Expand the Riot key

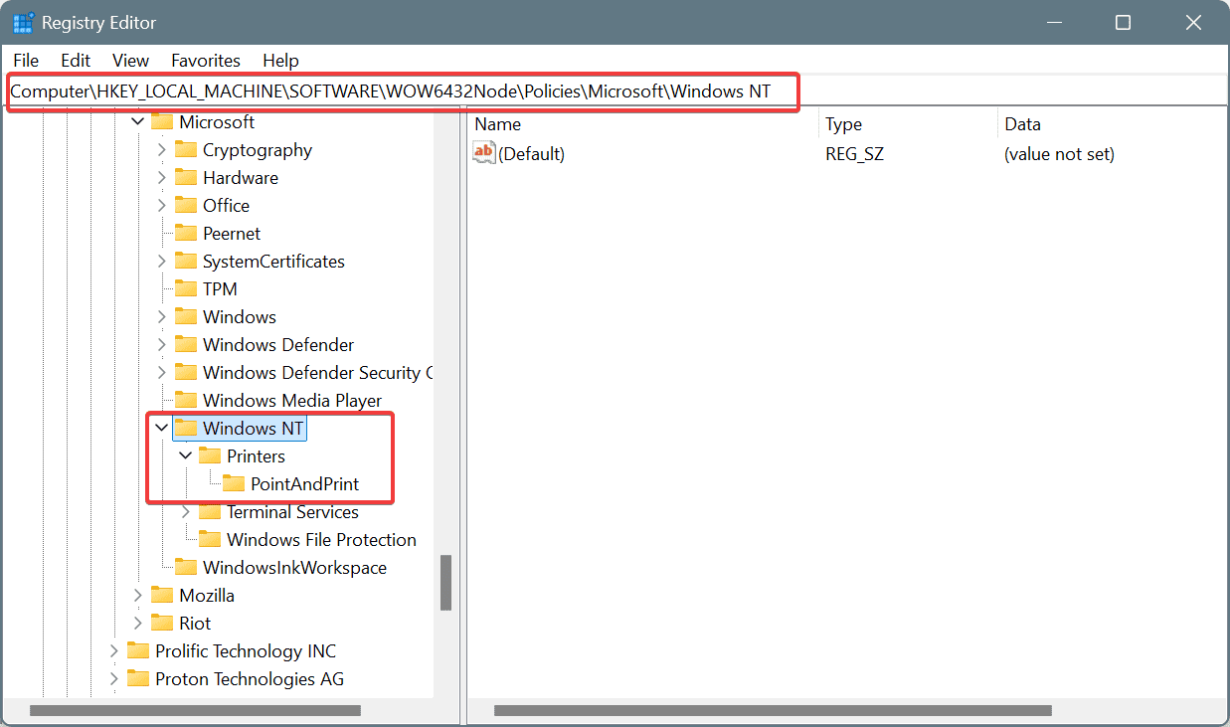138,623
